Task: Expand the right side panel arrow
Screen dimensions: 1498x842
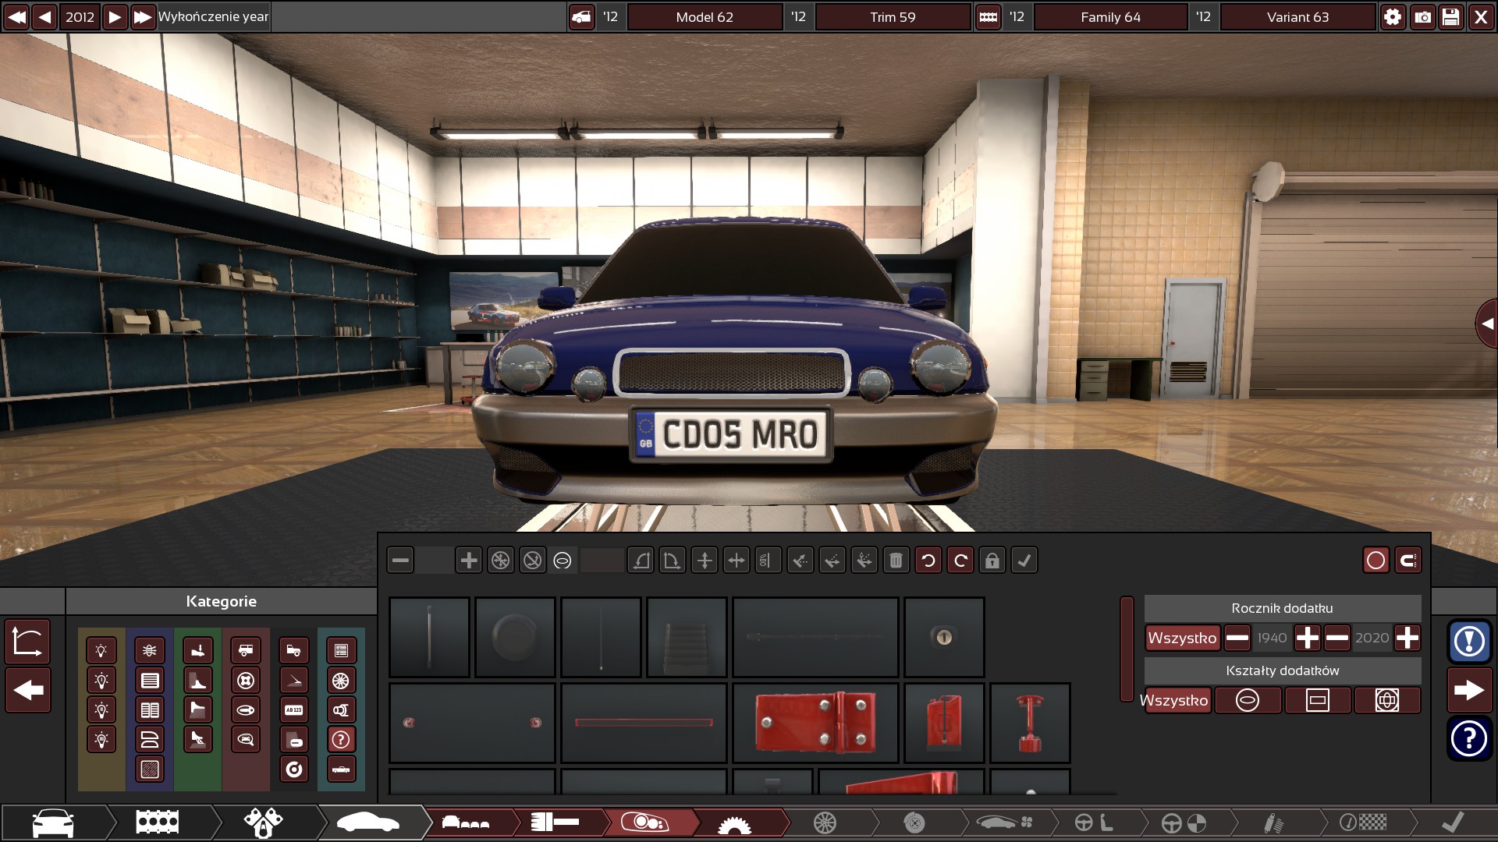Action: [x=1487, y=324]
